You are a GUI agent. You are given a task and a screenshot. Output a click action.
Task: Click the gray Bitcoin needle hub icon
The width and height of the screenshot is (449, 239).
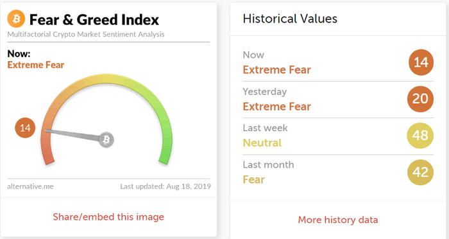(x=106, y=139)
